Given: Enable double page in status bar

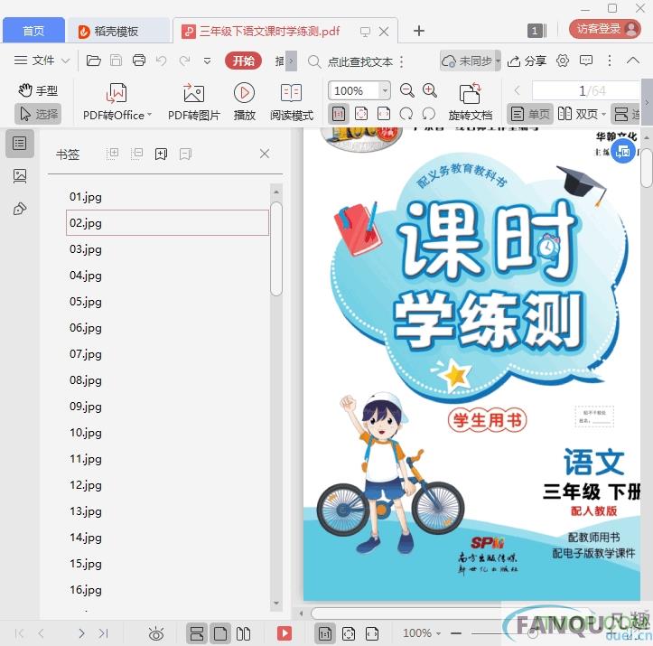Looking at the screenshot, I should pyautogui.click(x=243, y=633).
